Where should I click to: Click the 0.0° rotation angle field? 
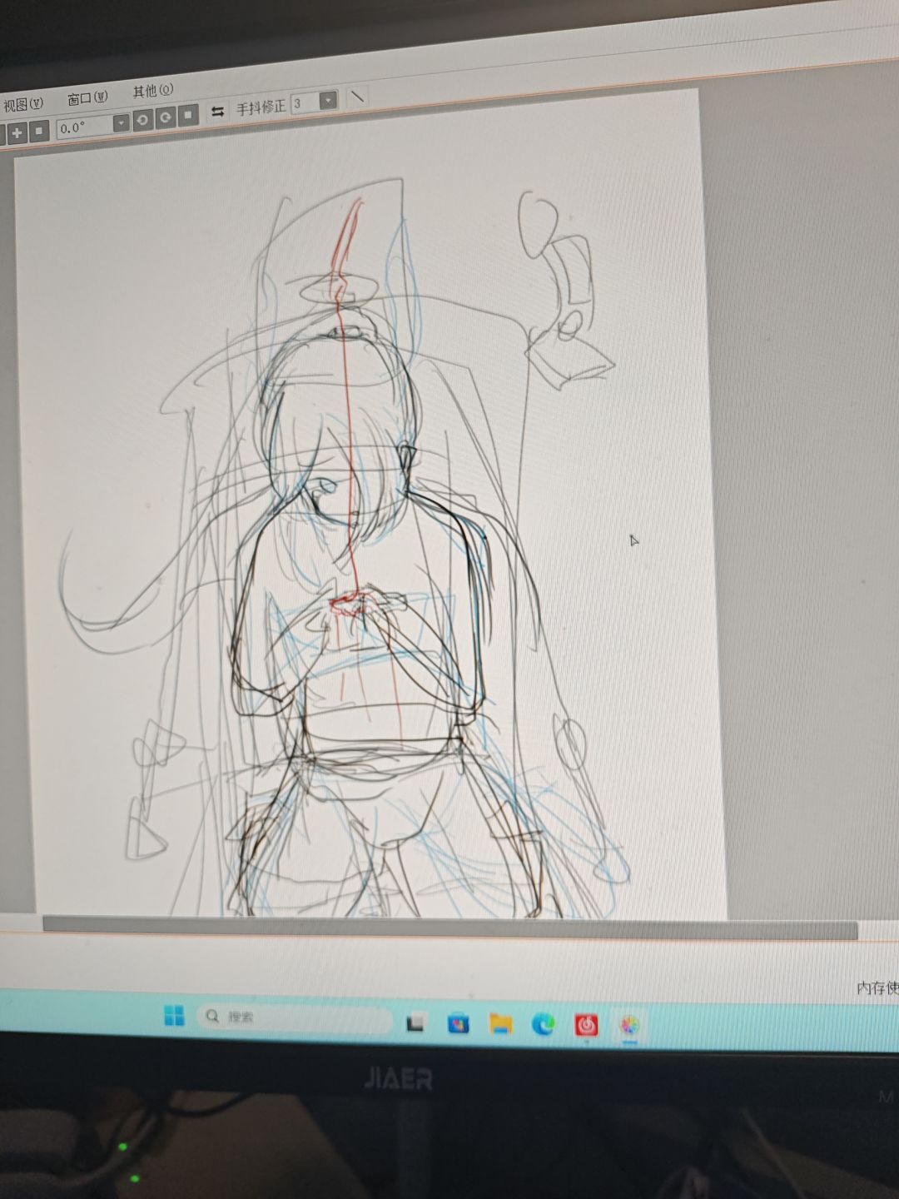(x=84, y=127)
